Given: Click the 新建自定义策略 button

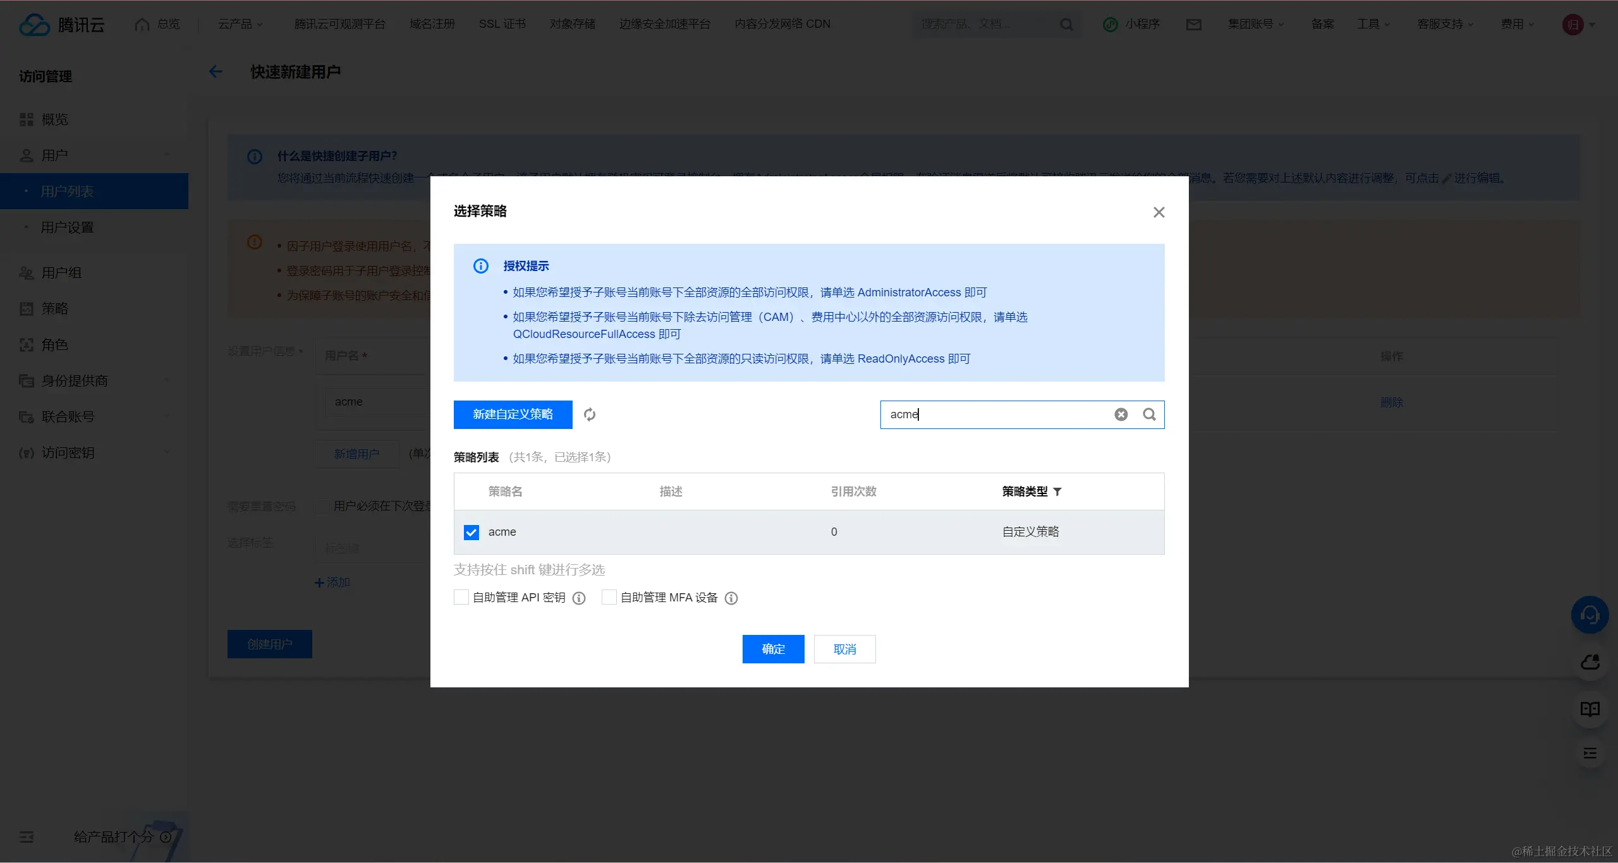Looking at the screenshot, I should click(x=512, y=414).
